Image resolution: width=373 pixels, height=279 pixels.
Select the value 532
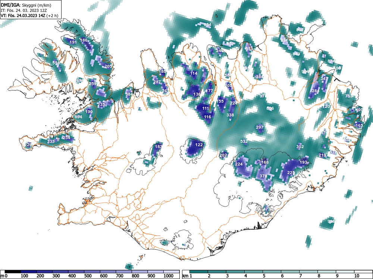pos(244,141)
